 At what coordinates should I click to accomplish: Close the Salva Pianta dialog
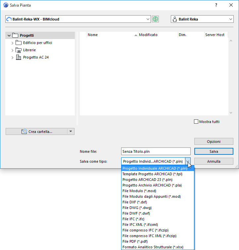pyautogui.click(x=231, y=5)
